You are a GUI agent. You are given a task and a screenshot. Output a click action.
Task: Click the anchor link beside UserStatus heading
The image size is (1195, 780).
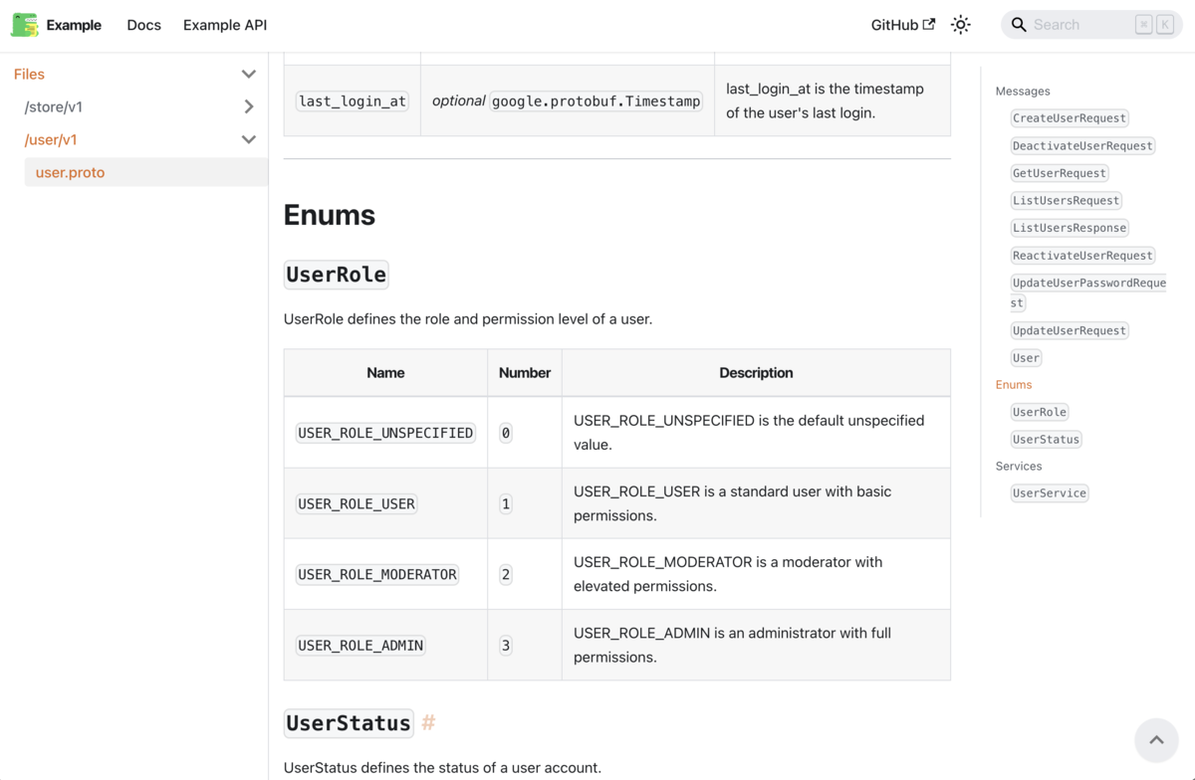[x=428, y=723]
